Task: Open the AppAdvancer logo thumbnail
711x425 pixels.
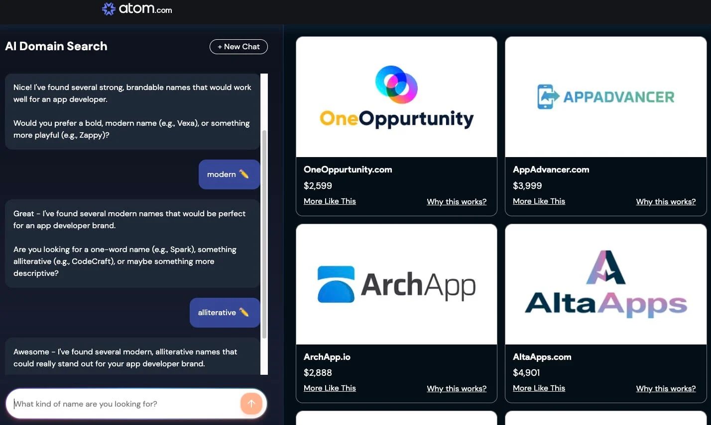Action: tap(605, 97)
